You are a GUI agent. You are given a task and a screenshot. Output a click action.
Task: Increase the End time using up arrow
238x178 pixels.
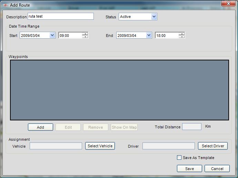(x=182, y=34)
